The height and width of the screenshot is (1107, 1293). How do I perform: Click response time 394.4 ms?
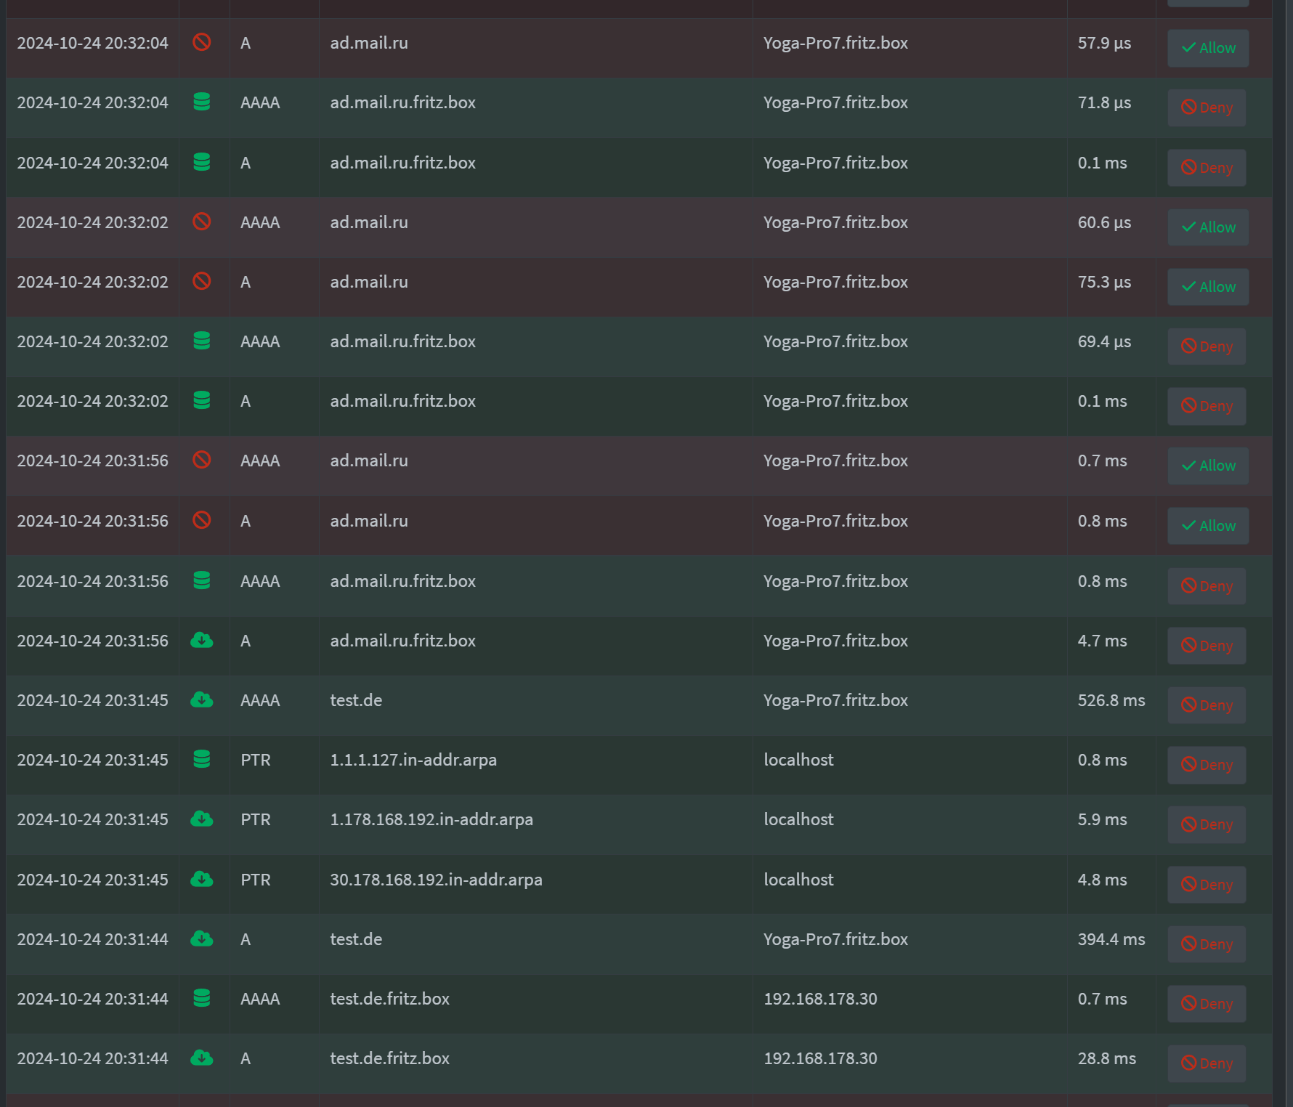[1111, 939]
